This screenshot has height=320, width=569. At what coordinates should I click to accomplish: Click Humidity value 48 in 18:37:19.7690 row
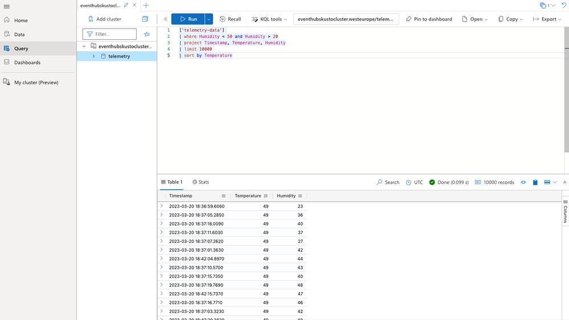point(300,285)
